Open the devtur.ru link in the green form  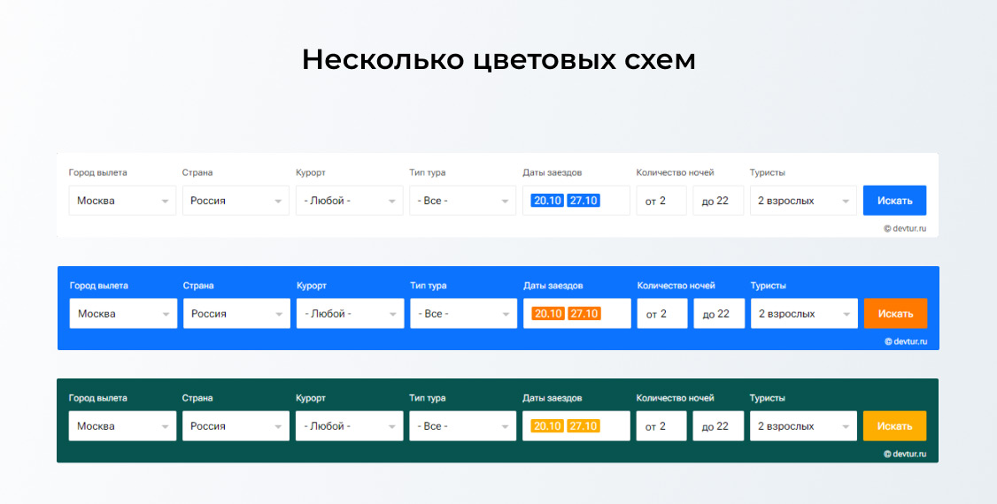tap(905, 454)
